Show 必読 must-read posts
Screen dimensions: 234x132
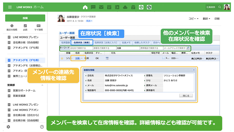tap(25, 28)
